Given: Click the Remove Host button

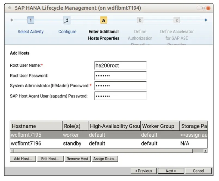Looking at the screenshot, I should (x=78, y=159).
